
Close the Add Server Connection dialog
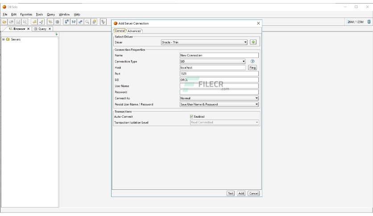tap(258, 23)
